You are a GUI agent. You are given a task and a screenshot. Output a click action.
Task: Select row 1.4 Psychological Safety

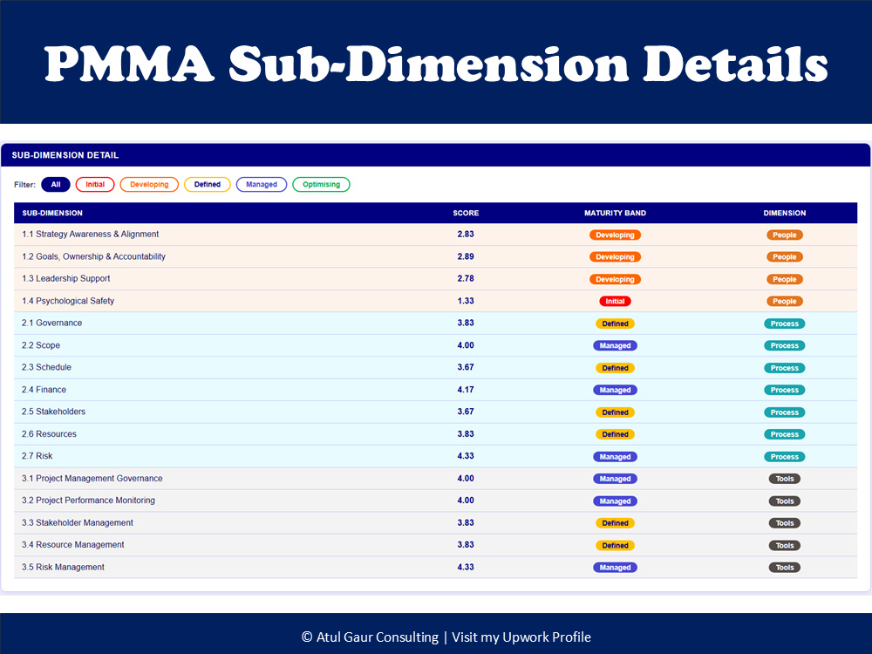[435, 301]
